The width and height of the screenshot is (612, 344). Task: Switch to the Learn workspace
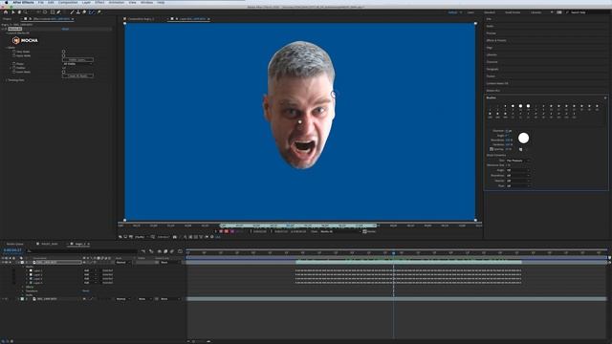click(470, 12)
